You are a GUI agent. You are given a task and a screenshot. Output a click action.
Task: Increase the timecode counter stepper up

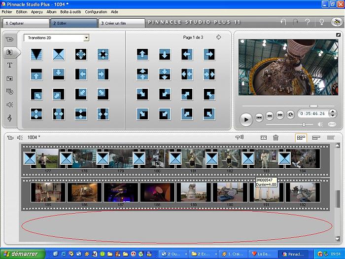[333, 111]
